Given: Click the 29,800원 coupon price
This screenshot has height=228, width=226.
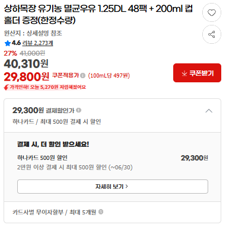Looking at the screenshot, I should pyautogui.click(x=27, y=76).
